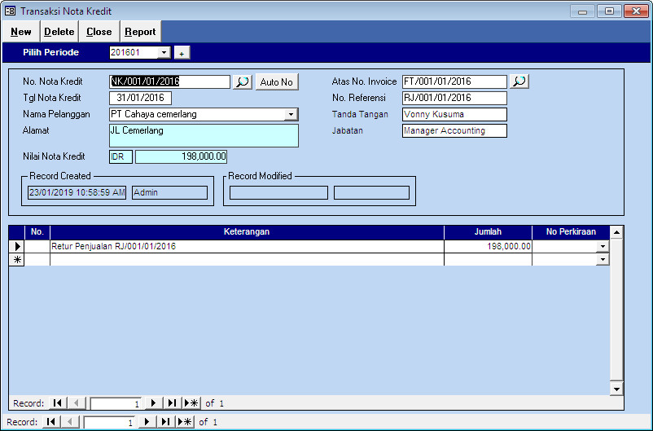Click the Record Created timestamp field

(77, 192)
